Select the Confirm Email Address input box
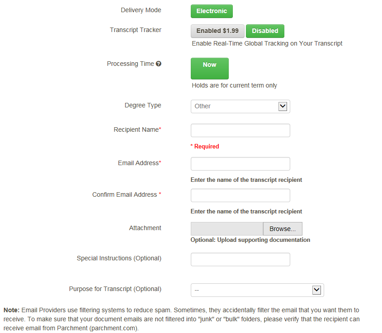 [x=240, y=195]
